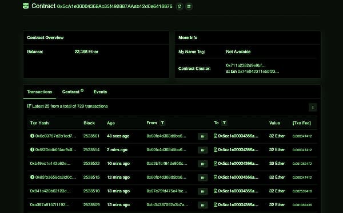343x213 pixels.
Task: Open block 2528509
Action: [x=91, y=204]
